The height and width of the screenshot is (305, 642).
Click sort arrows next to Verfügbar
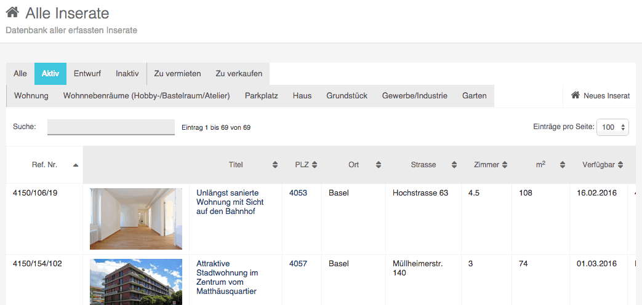(x=620, y=165)
